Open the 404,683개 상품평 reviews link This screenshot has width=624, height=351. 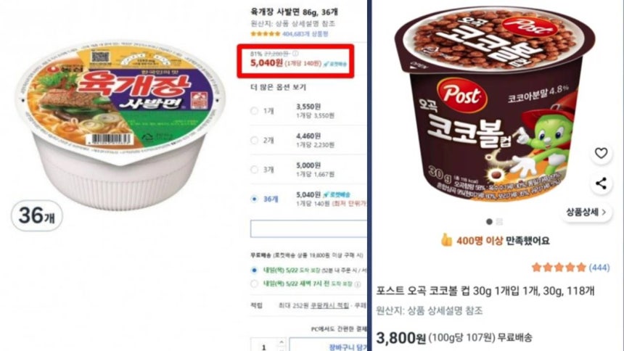coord(305,34)
